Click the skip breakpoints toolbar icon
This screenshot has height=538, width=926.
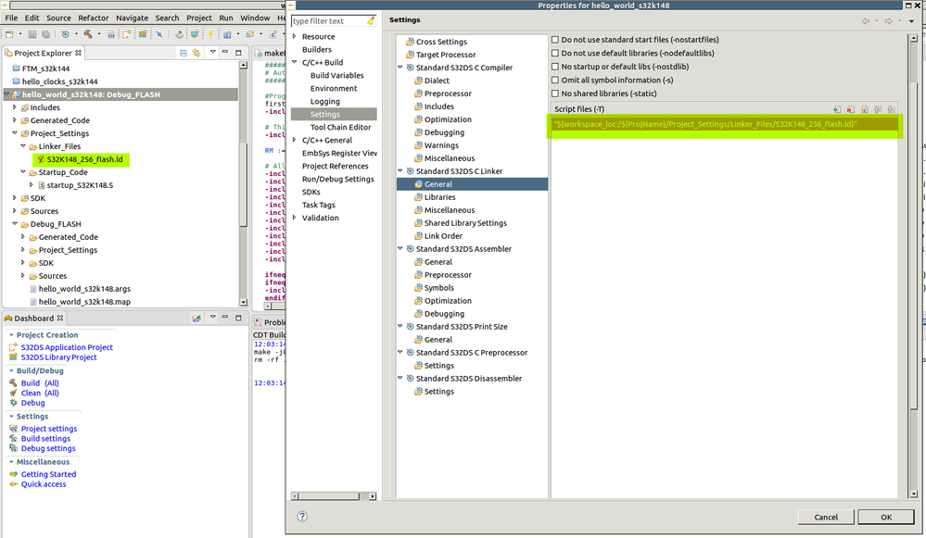click(159, 34)
